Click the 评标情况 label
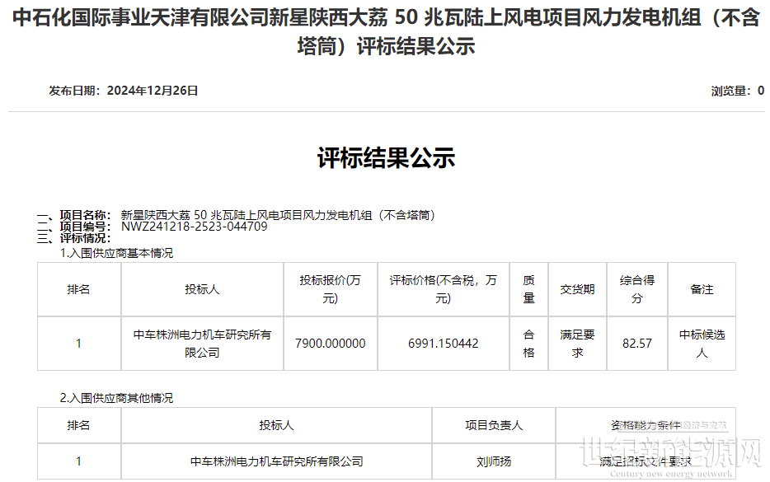Screen dimensions: 770x482 coord(85,238)
